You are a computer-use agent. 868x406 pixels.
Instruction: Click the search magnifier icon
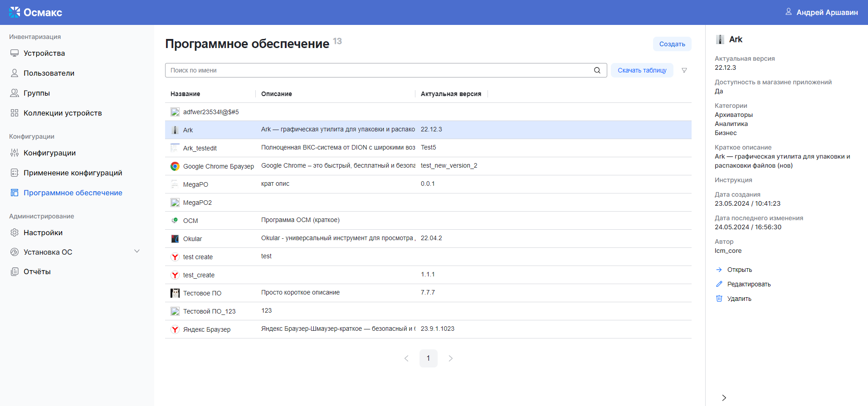click(597, 70)
